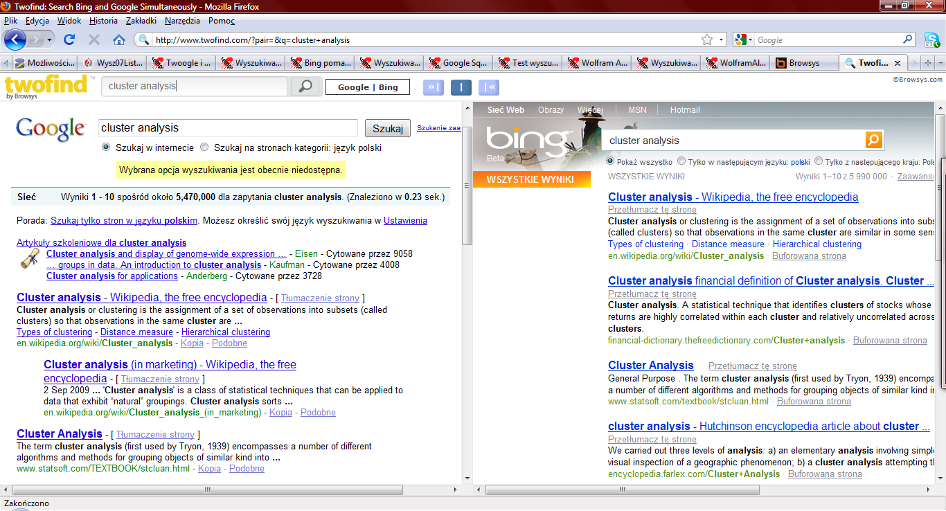
Task: Select "Szukaj na stronach kategorii: język polski"
Action: (x=204, y=147)
